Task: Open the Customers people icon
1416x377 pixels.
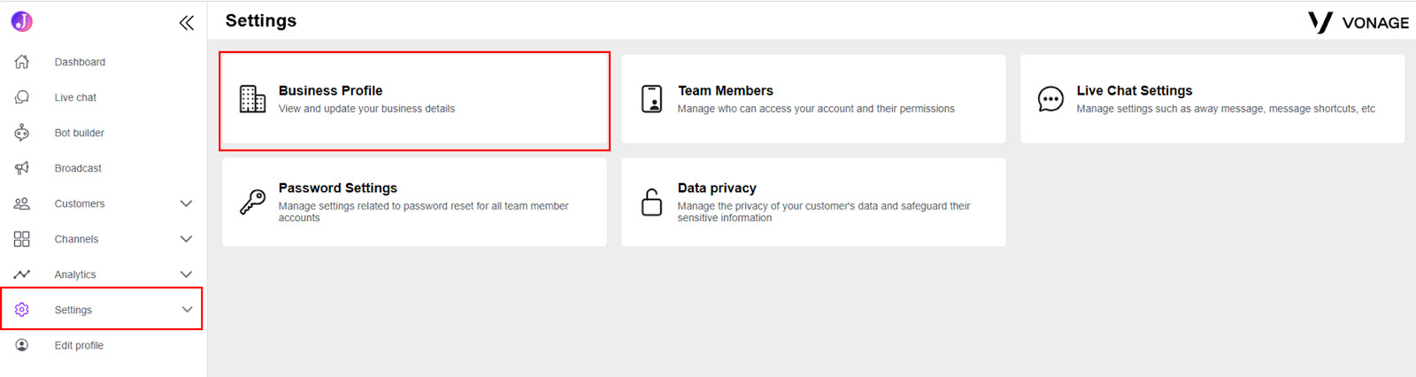Action: click(22, 204)
